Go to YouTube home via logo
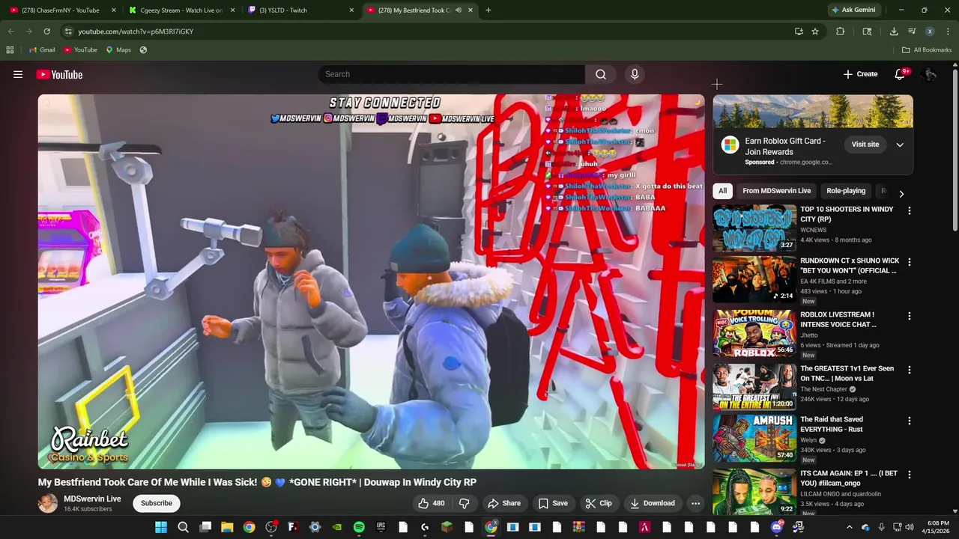 [x=59, y=74]
